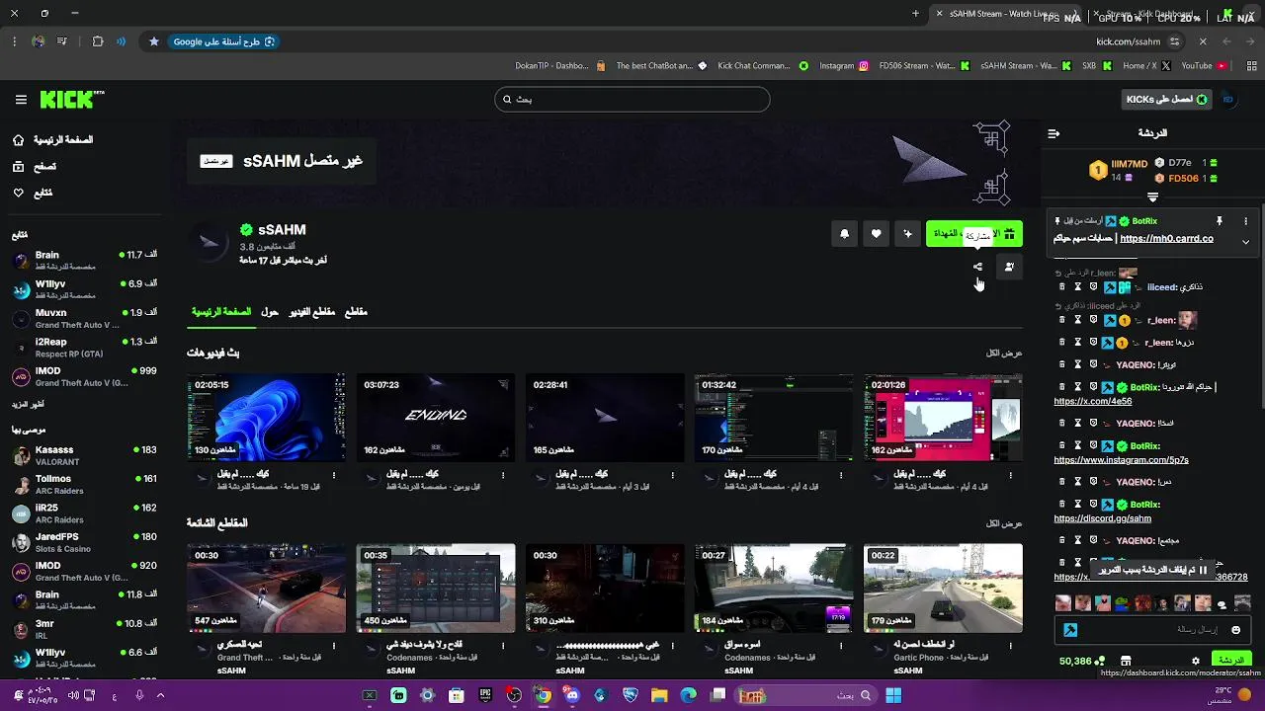
Task: Open options menu of the 03:07:23 video
Action: click(x=503, y=475)
